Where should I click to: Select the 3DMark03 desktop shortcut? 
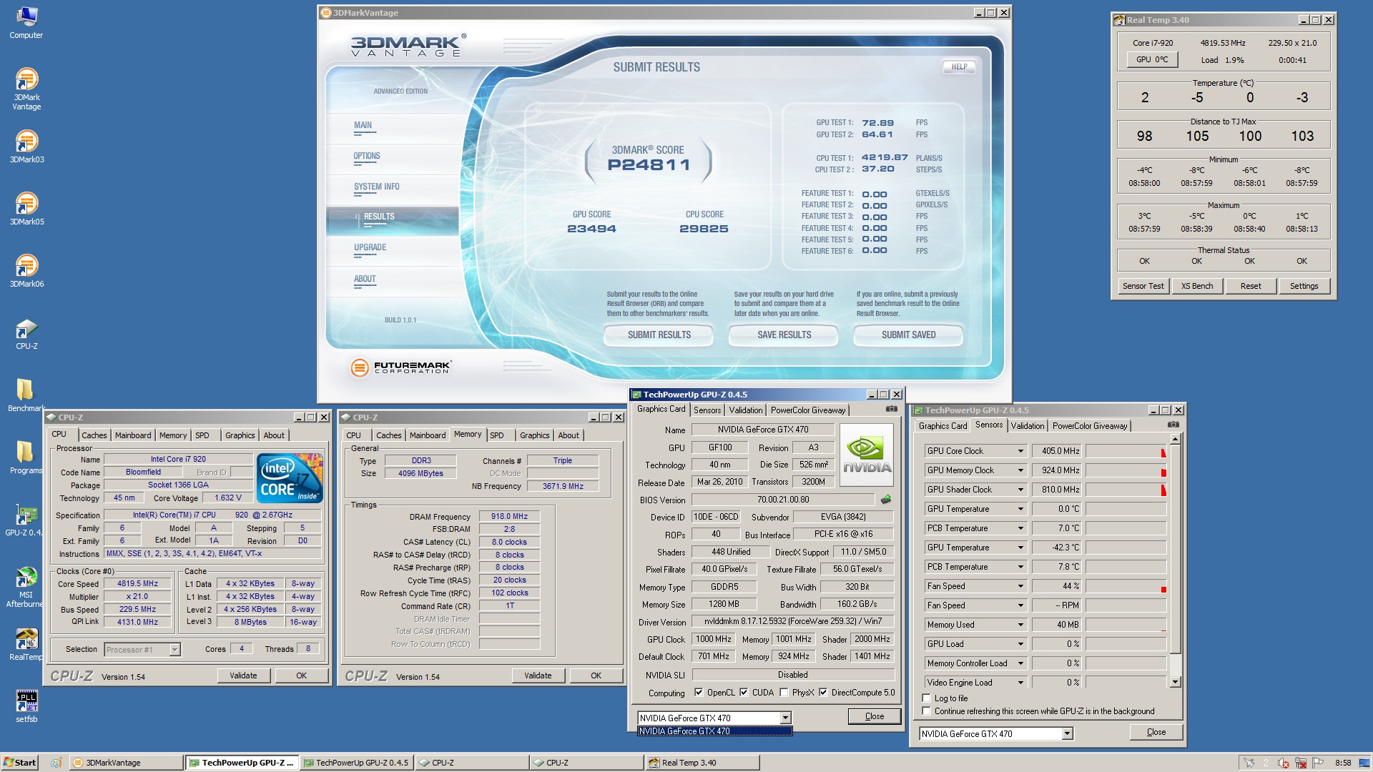click(x=26, y=147)
